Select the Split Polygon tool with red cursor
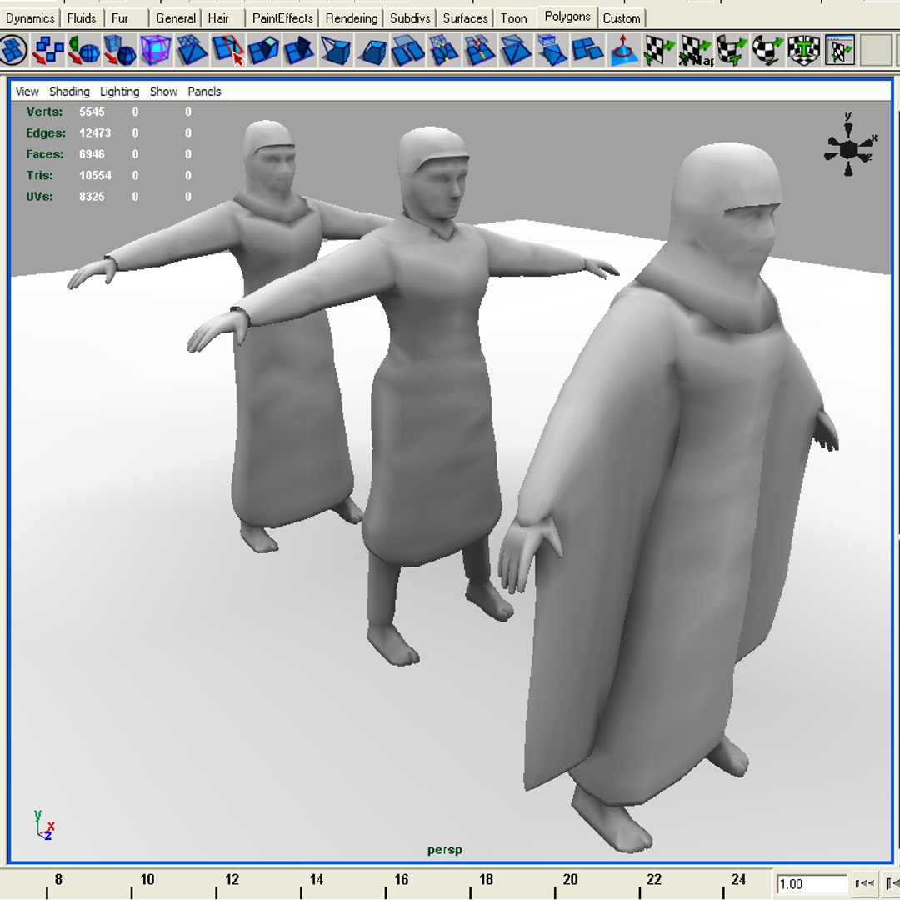The height and width of the screenshot is (900, 900). pyautogui.click(x=227, y=50)
